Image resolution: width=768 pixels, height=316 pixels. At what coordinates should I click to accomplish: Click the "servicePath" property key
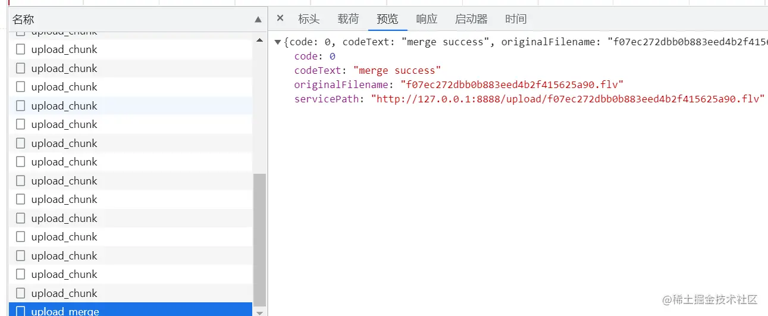tap(327, 99)
